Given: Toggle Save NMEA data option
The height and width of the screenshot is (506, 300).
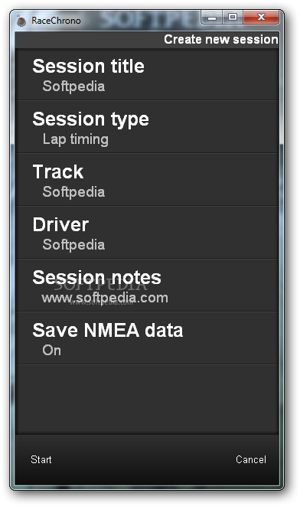Looking at the screenshot, I should [x=147, y=338].
